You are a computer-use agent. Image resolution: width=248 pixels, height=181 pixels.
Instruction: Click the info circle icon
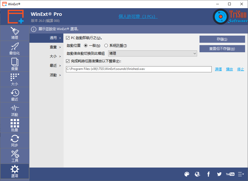(34, 29)
